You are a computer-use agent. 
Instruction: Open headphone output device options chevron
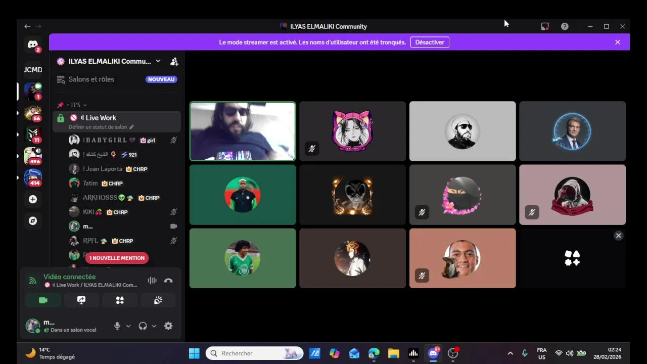tap(154, 326)
